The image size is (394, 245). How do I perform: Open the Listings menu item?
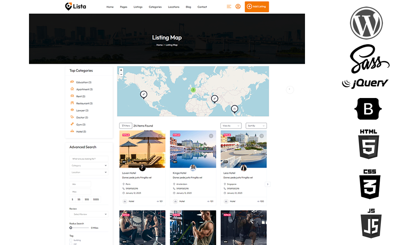click(x=138, y=7)
